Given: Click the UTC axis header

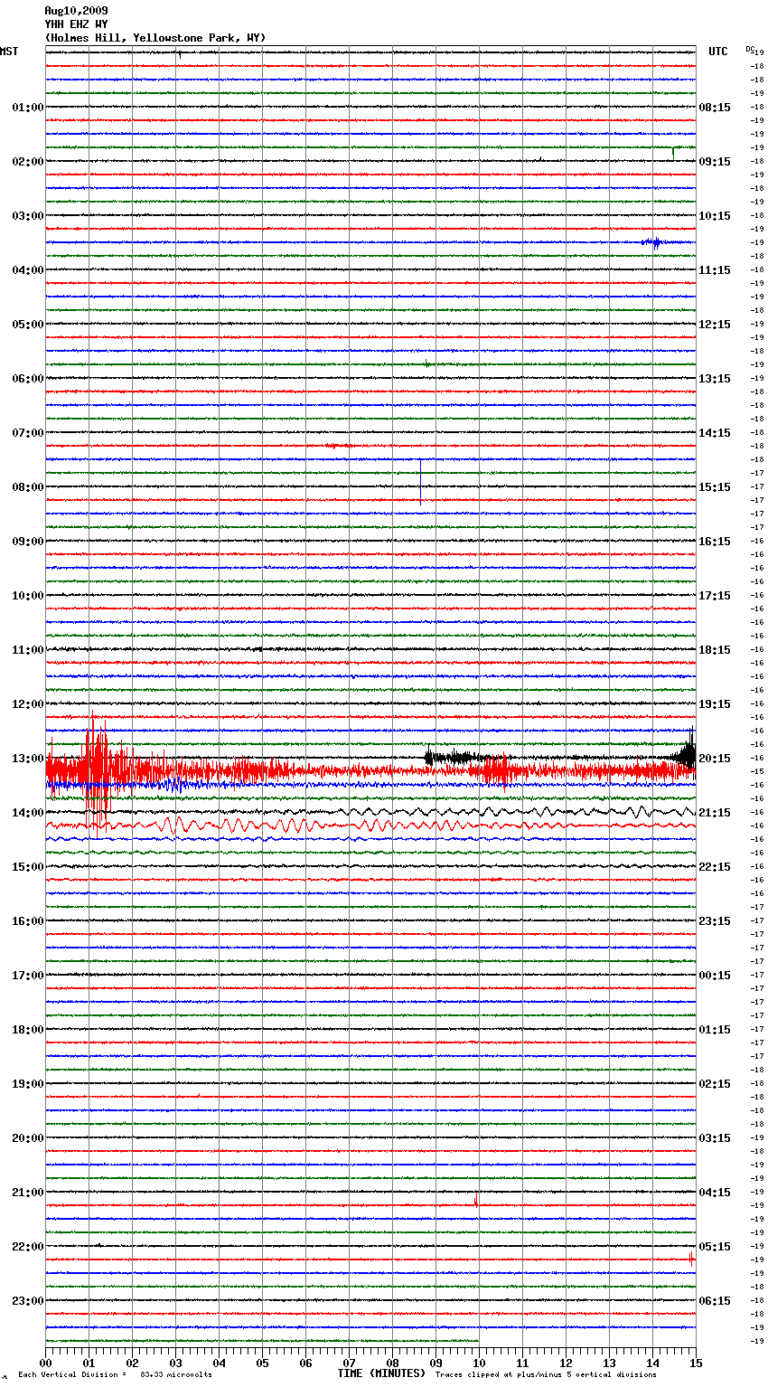Looking at the screenshot, I should pos(717,52).
